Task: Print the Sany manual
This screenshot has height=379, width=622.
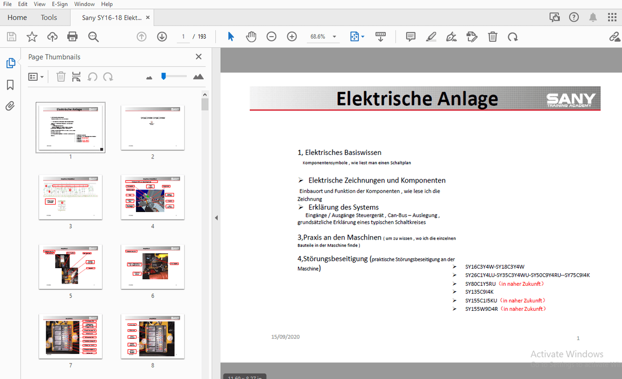Action: click(x=72, y=36)
